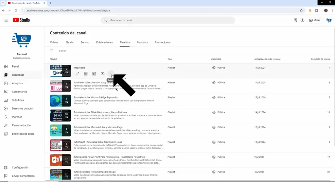Screen dimensions: 335x182
Task: Watch Megacable playlist on YouTube icon
Action: [102, 74]
